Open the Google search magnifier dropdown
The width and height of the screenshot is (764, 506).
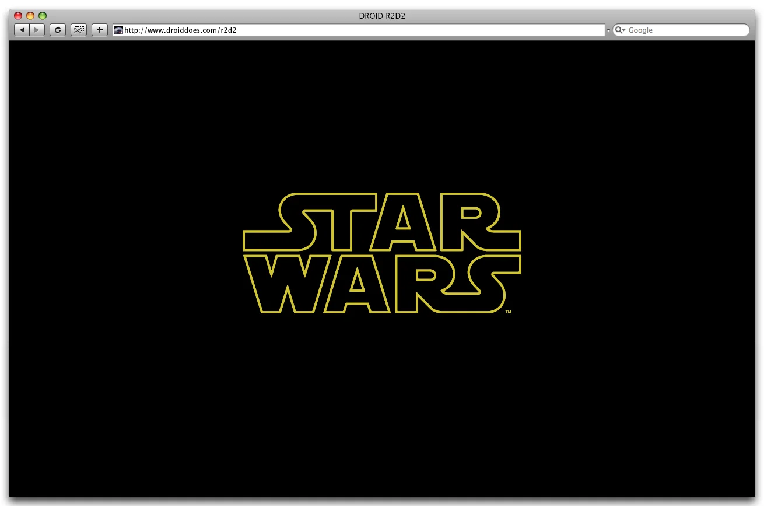tap(620, 30)
